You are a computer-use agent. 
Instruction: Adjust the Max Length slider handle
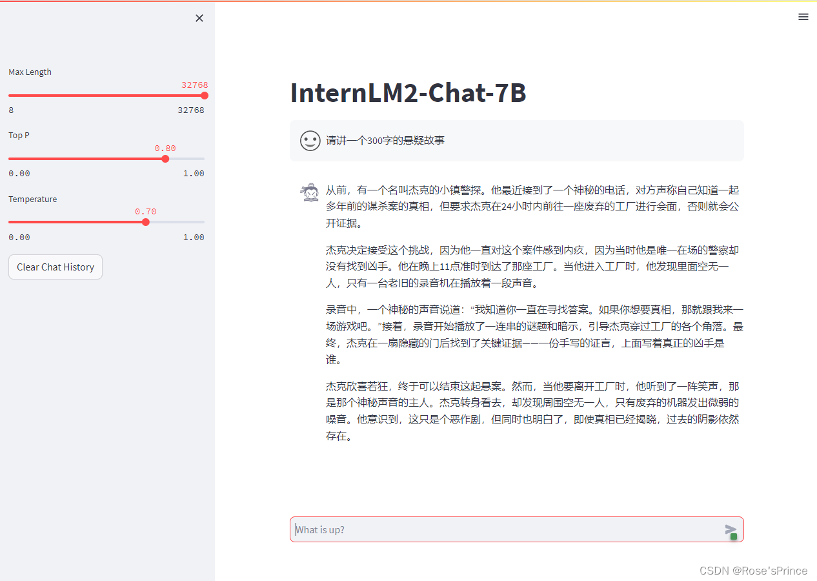point(205,96)
